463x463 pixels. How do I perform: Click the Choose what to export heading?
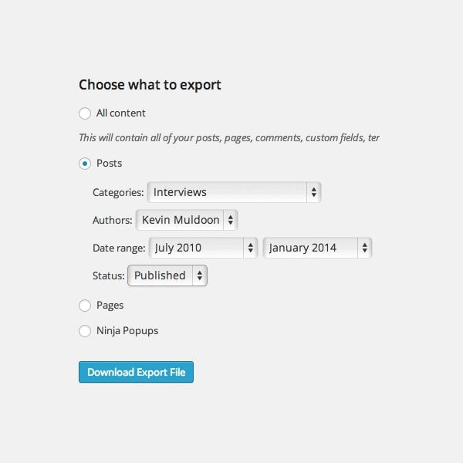click(150, 86)
